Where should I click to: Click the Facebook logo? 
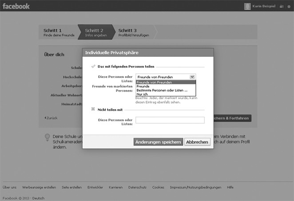16,6
